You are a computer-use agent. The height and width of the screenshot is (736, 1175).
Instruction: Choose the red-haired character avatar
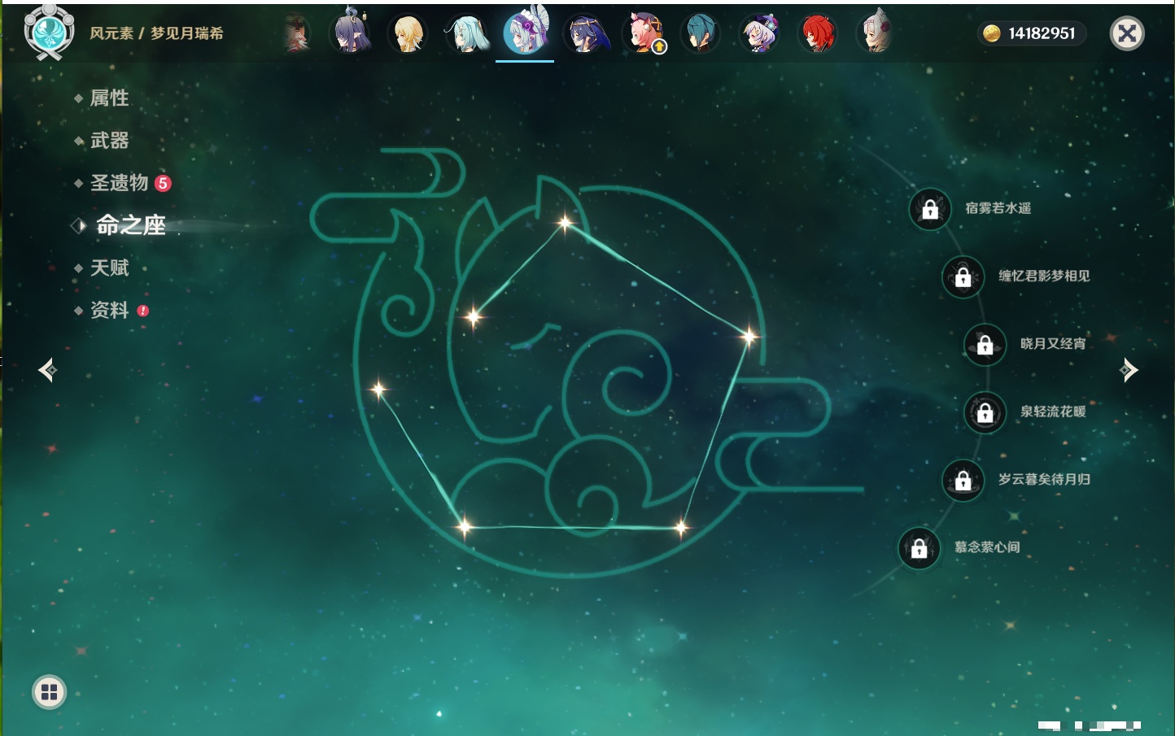(818, 33)
